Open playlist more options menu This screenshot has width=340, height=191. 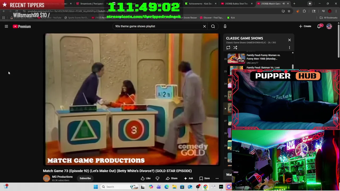[x=290, y=48]
